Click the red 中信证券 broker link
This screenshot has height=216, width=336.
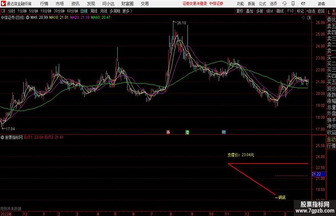tap(216, 4)
